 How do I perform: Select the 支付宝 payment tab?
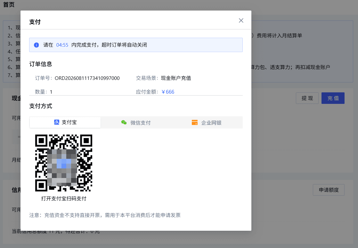pyautogui.click(x=65, y=122)
